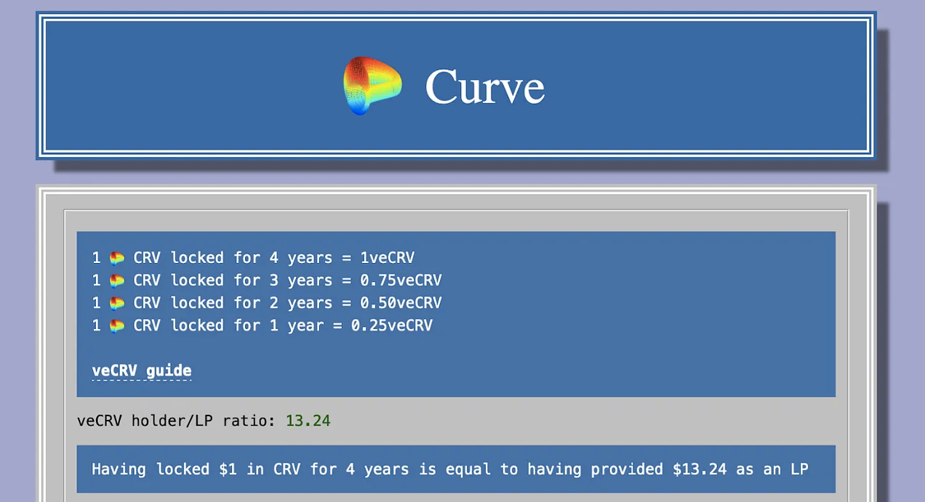Screen dimensions: 925x502
Task: Click the CRV icon on the 2 years row
Action: (x=117, y=303)
